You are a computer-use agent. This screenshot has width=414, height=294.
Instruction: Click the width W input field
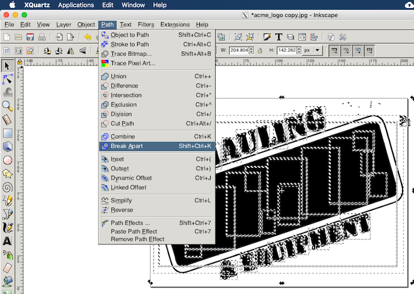(239, 50)
